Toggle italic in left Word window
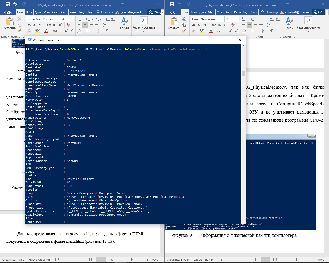 click(34, 25)
